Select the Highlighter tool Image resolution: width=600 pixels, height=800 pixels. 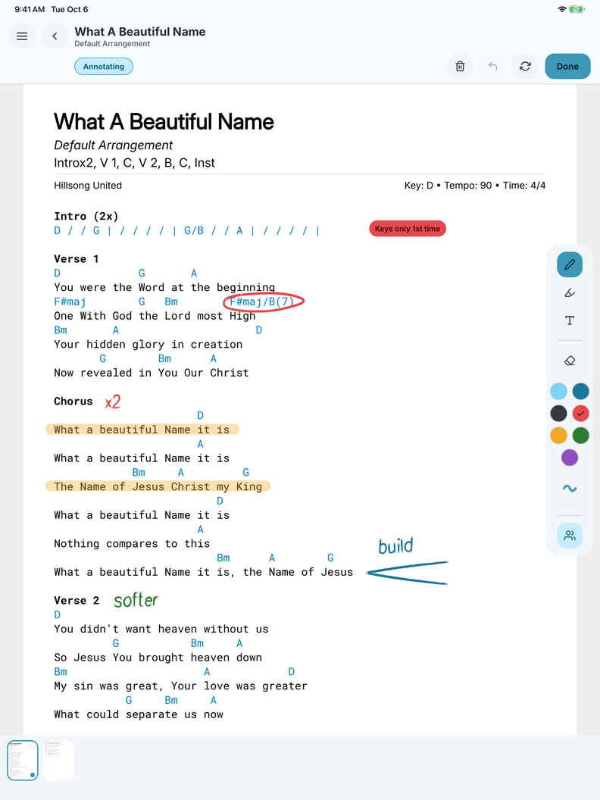(570, 292)
